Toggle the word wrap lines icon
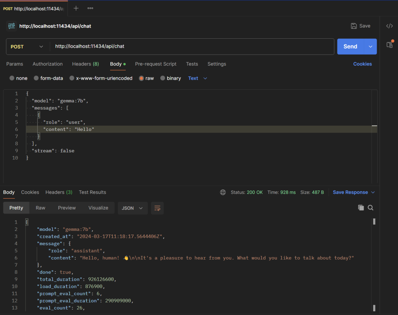This screenshot has width=398, height=315. click(157, 208)
